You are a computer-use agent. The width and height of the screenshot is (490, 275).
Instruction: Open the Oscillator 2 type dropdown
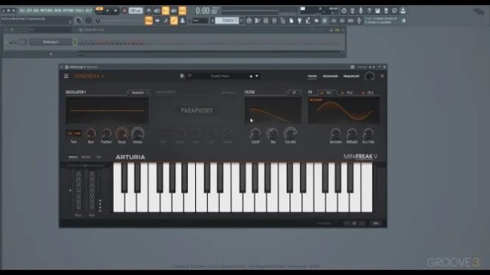coord(228,93)
